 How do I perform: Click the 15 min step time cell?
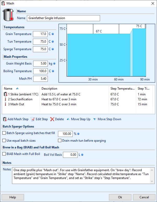coord(142,104)
